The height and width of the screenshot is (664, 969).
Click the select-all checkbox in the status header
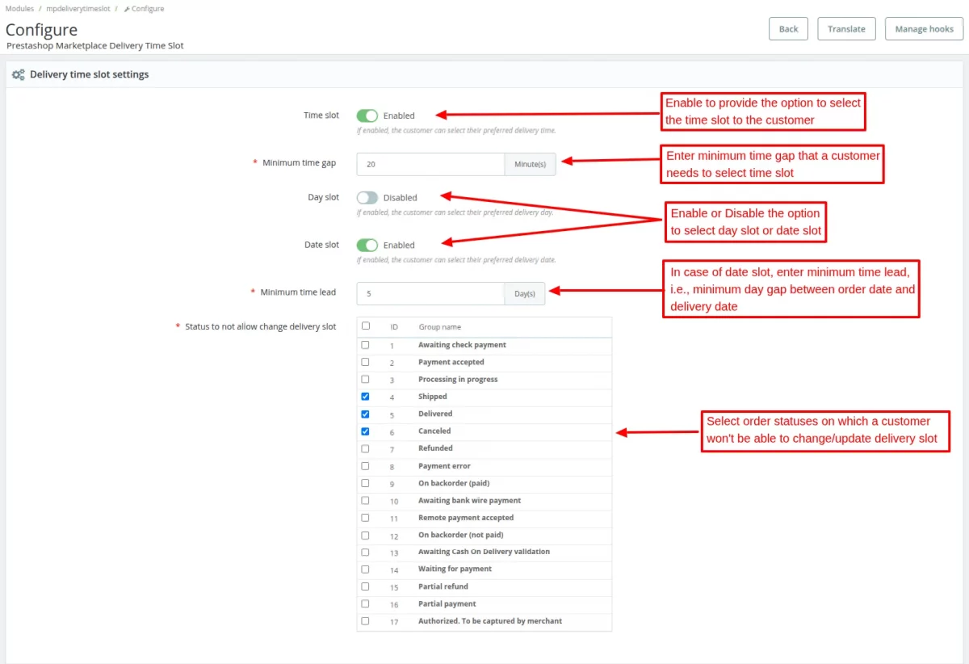(x=365, y=326)
